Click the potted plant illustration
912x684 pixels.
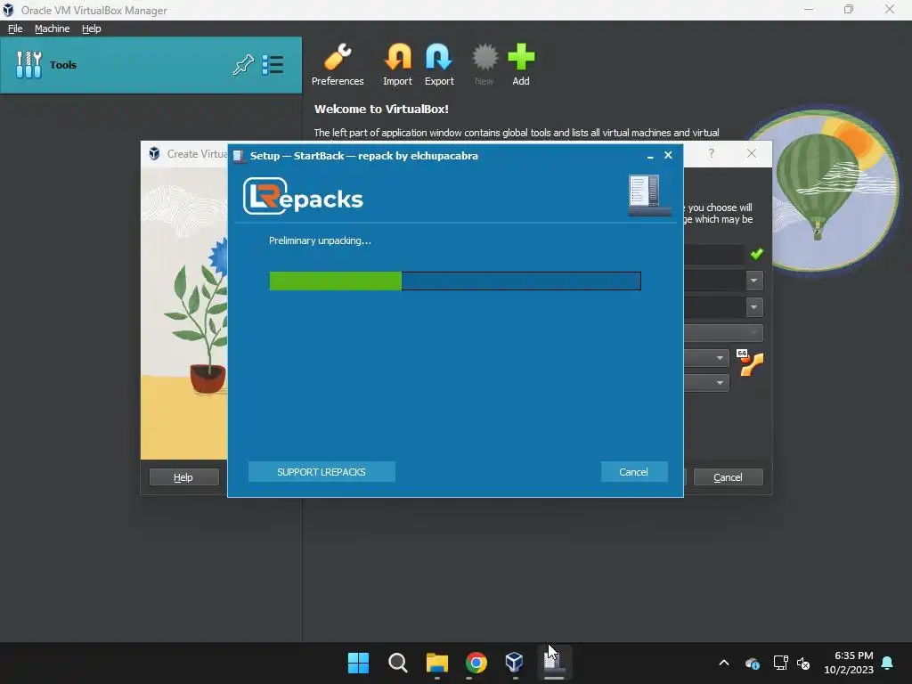pos(198,317)
